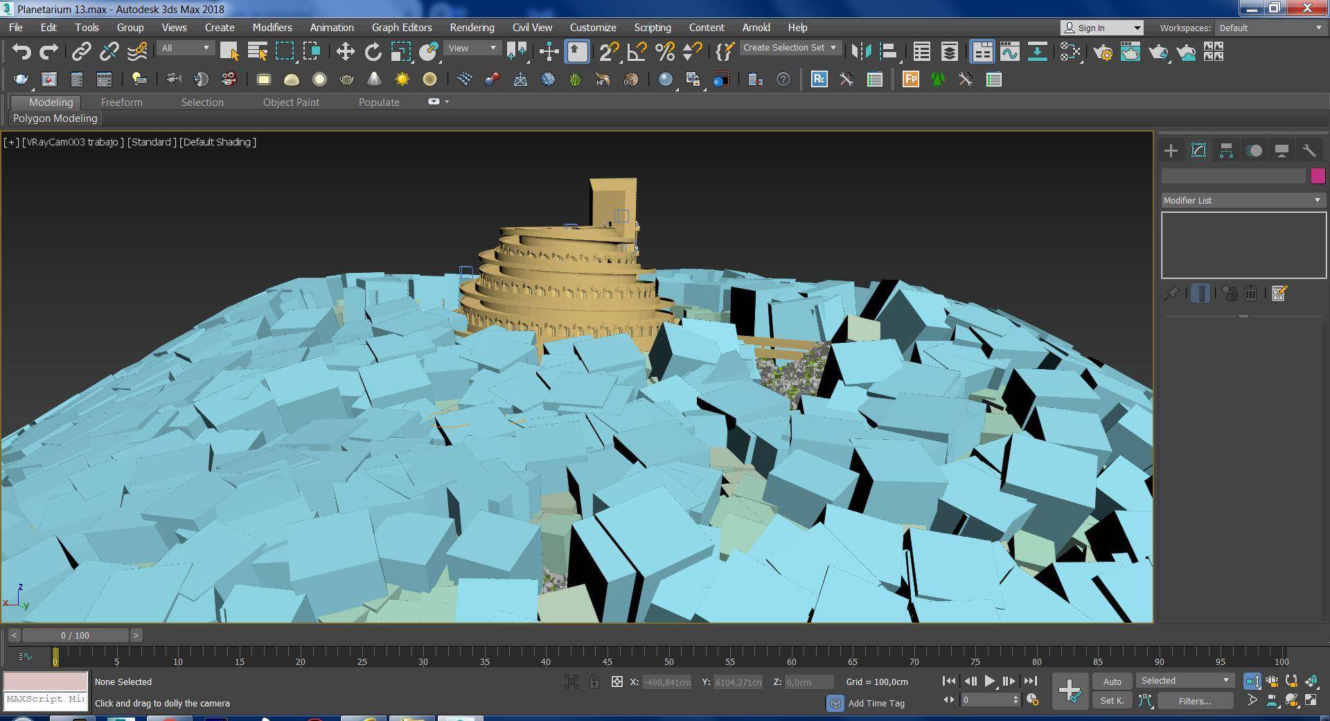Toggle the selection lock icon
Screen dimensions: 1330x721
(594, 682)
